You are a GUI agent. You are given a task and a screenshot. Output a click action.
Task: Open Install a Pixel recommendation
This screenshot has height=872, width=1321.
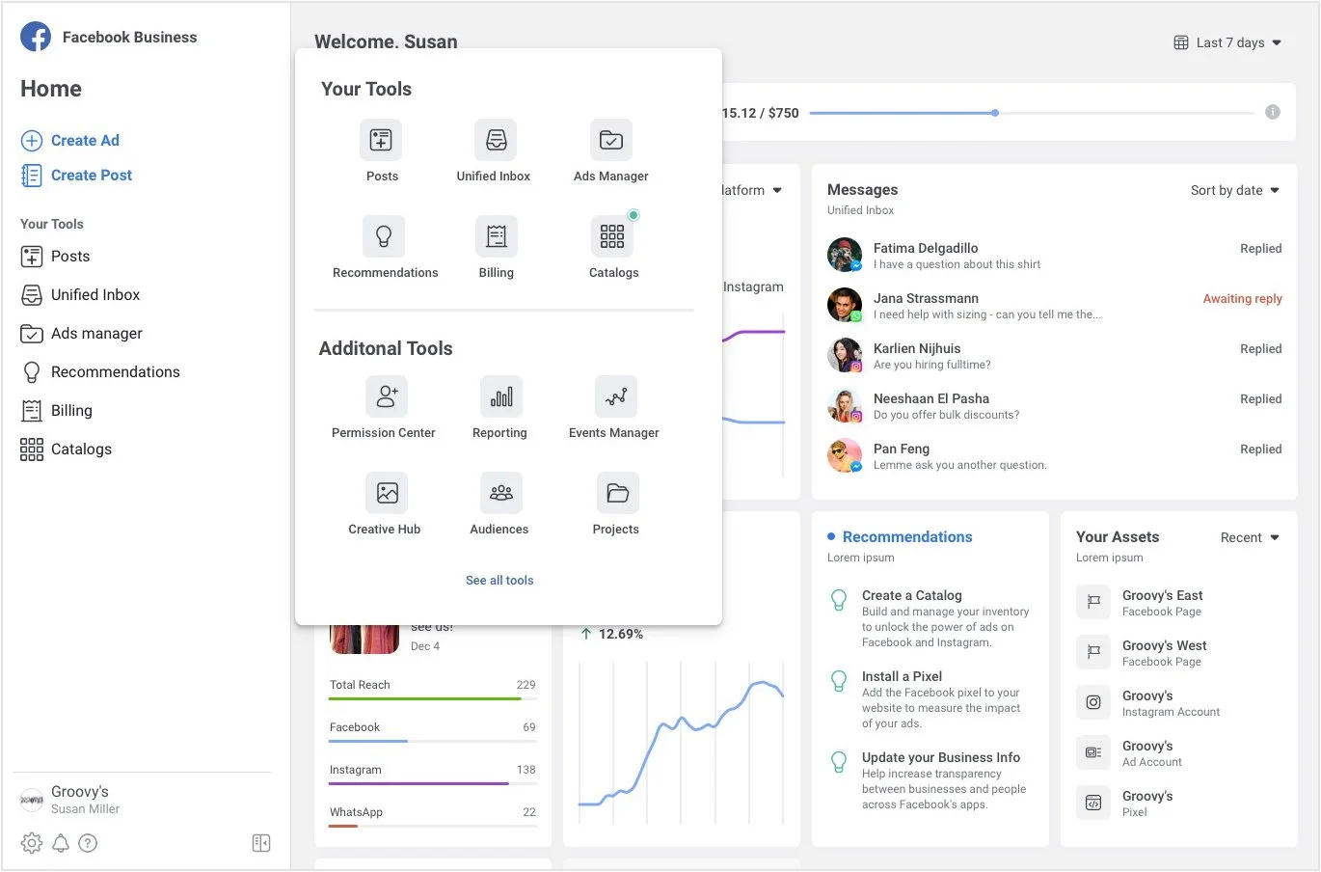(x=926, y=699)
